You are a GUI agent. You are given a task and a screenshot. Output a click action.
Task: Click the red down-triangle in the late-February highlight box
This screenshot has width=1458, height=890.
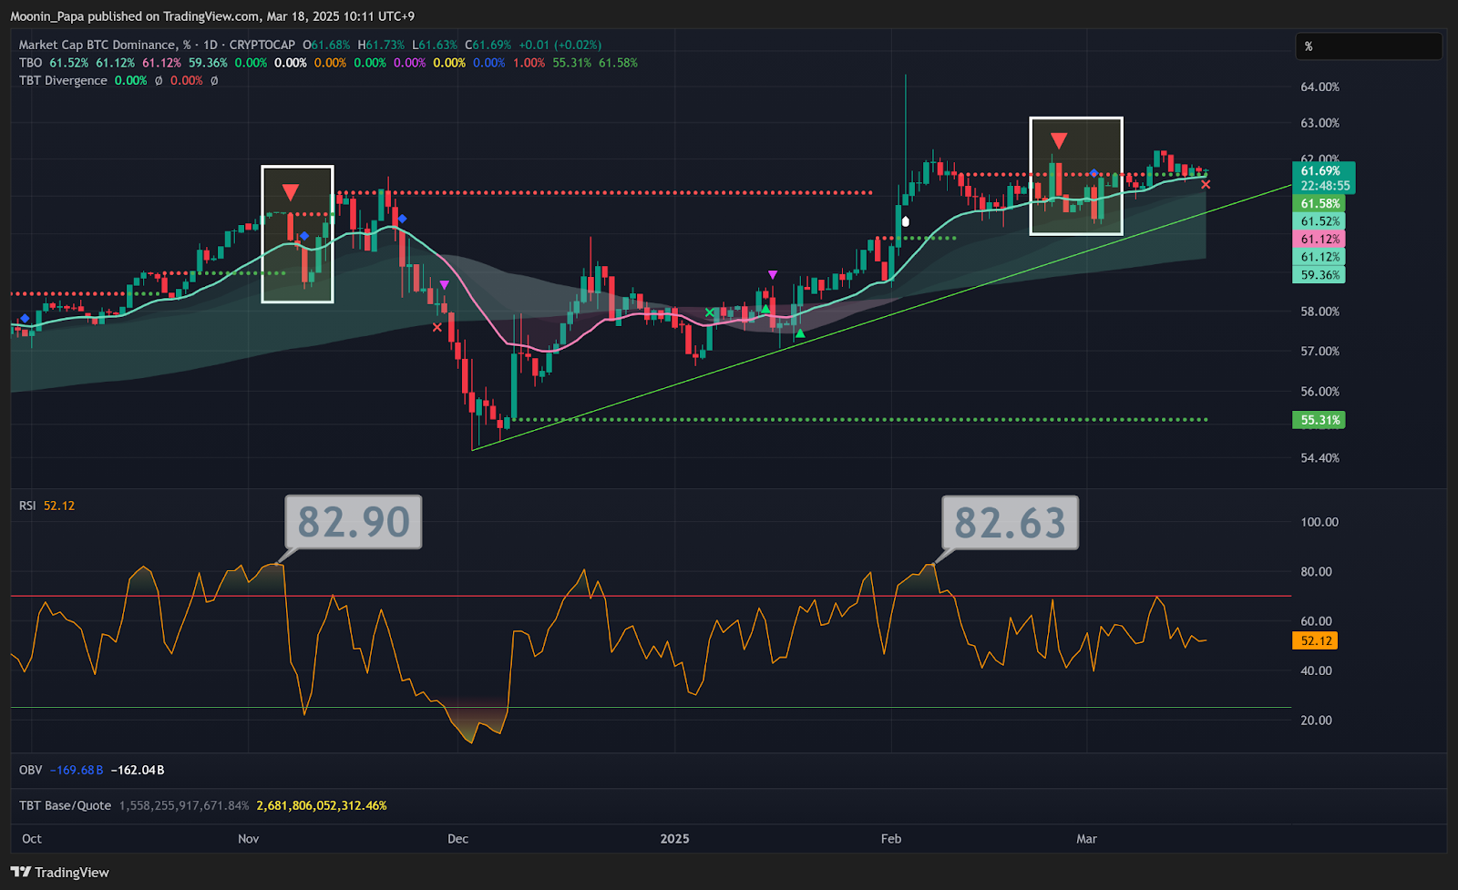[1058, 141]
